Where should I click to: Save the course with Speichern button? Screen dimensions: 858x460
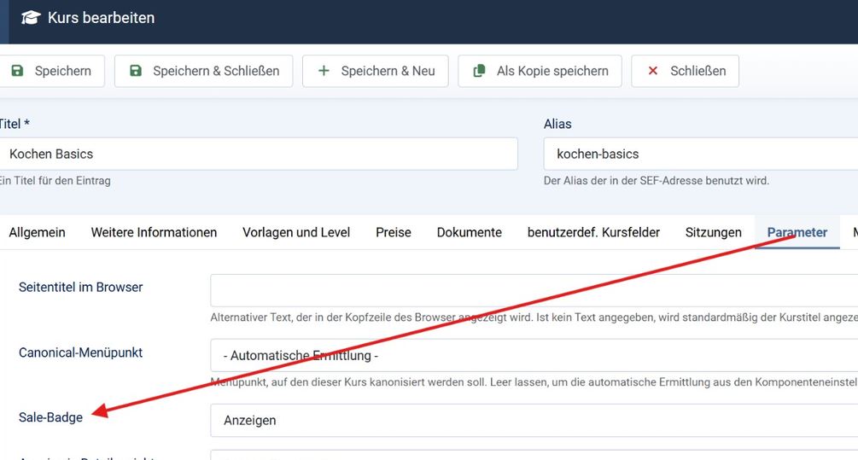click(51, 71)
